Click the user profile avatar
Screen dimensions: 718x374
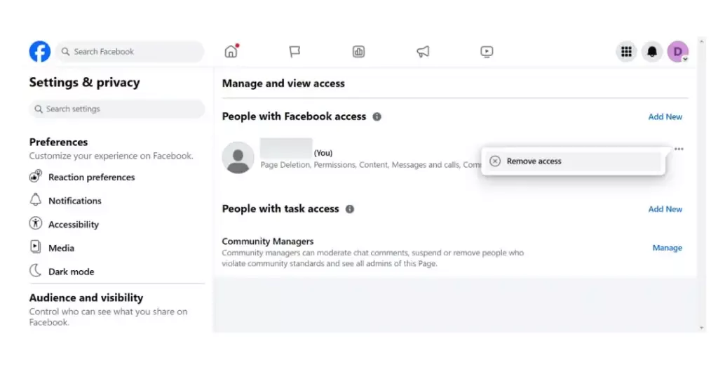click(238, 158)
